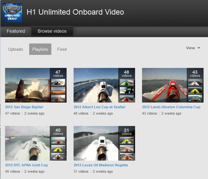Screen dimensions: 208x179
Task: Click the 2012 DYC APBA Gold Cup link
Action: (x=27, y=165)
